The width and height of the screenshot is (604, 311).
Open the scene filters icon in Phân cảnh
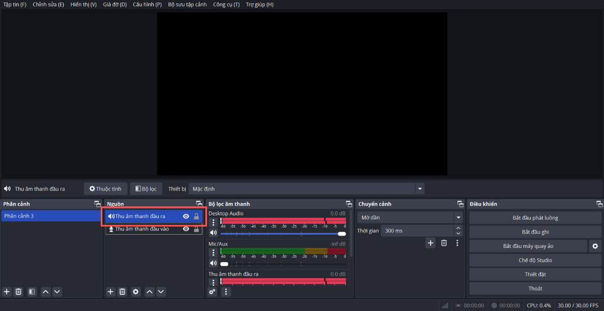[32, 292]
